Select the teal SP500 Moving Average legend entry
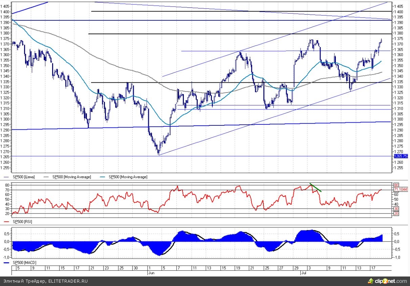The height and width of the screenshot is (286, 410). (x=128, y=177)
